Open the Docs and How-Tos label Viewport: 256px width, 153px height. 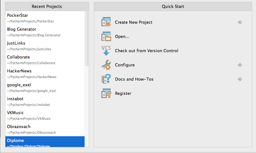point(134,79)
